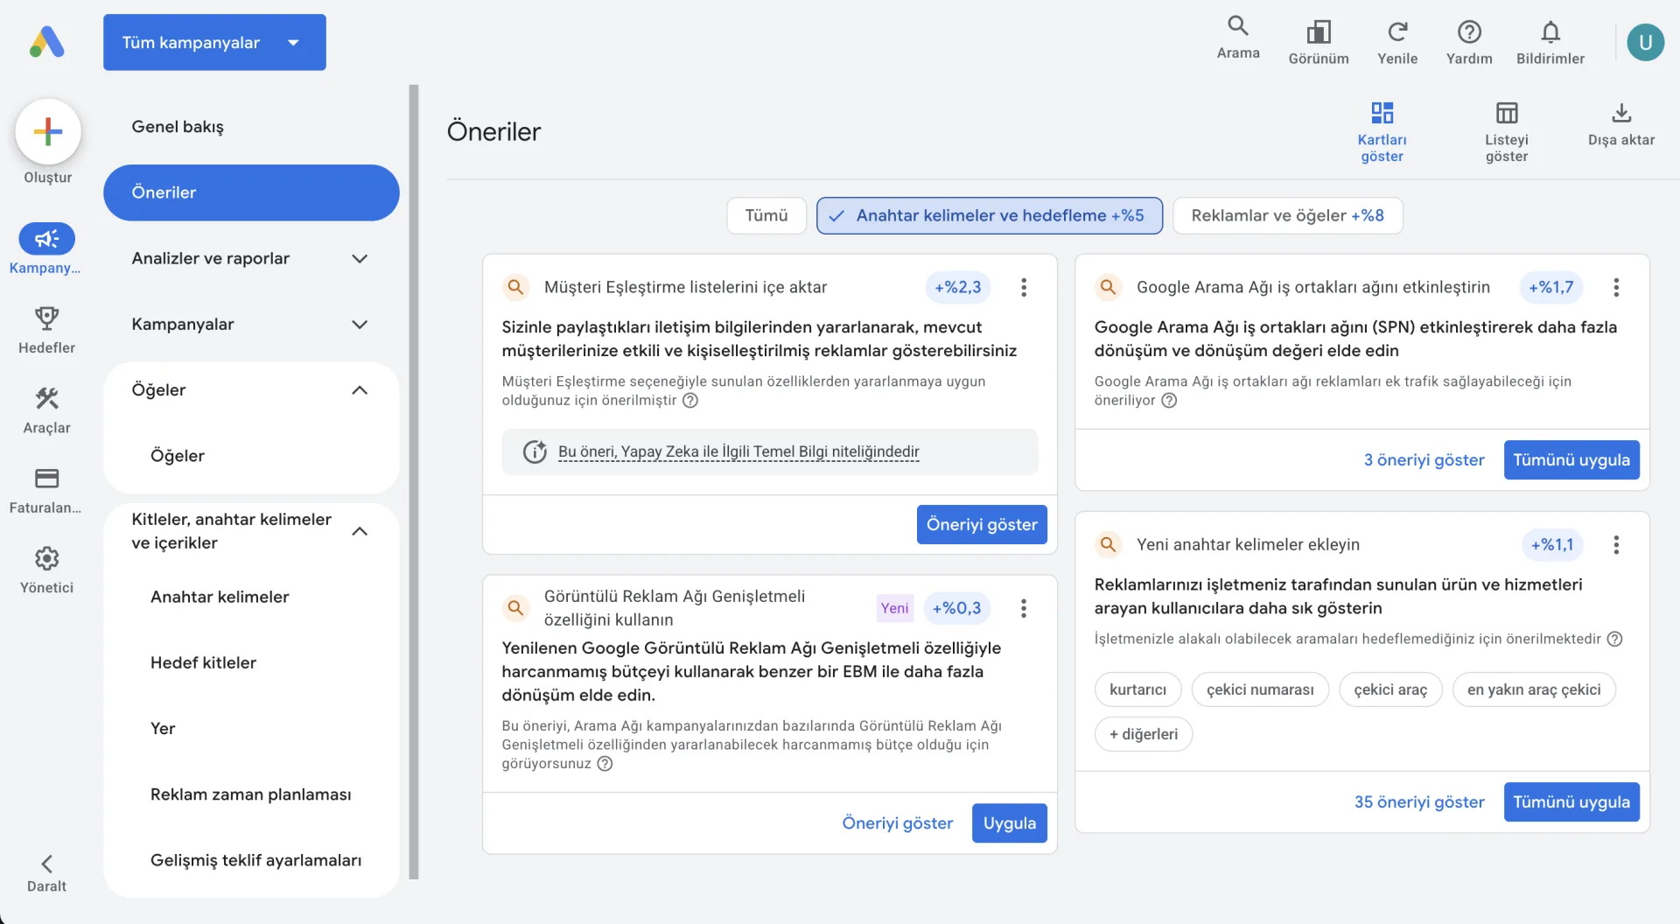The image size is (1680, 924).
Task: Click Uygula on Görüntülü Reklam Ağı card
Action: pyautogui.click(x=1009, y=823)
